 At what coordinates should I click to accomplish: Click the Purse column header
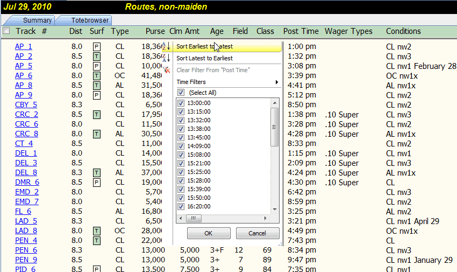(x=155, y=31)
